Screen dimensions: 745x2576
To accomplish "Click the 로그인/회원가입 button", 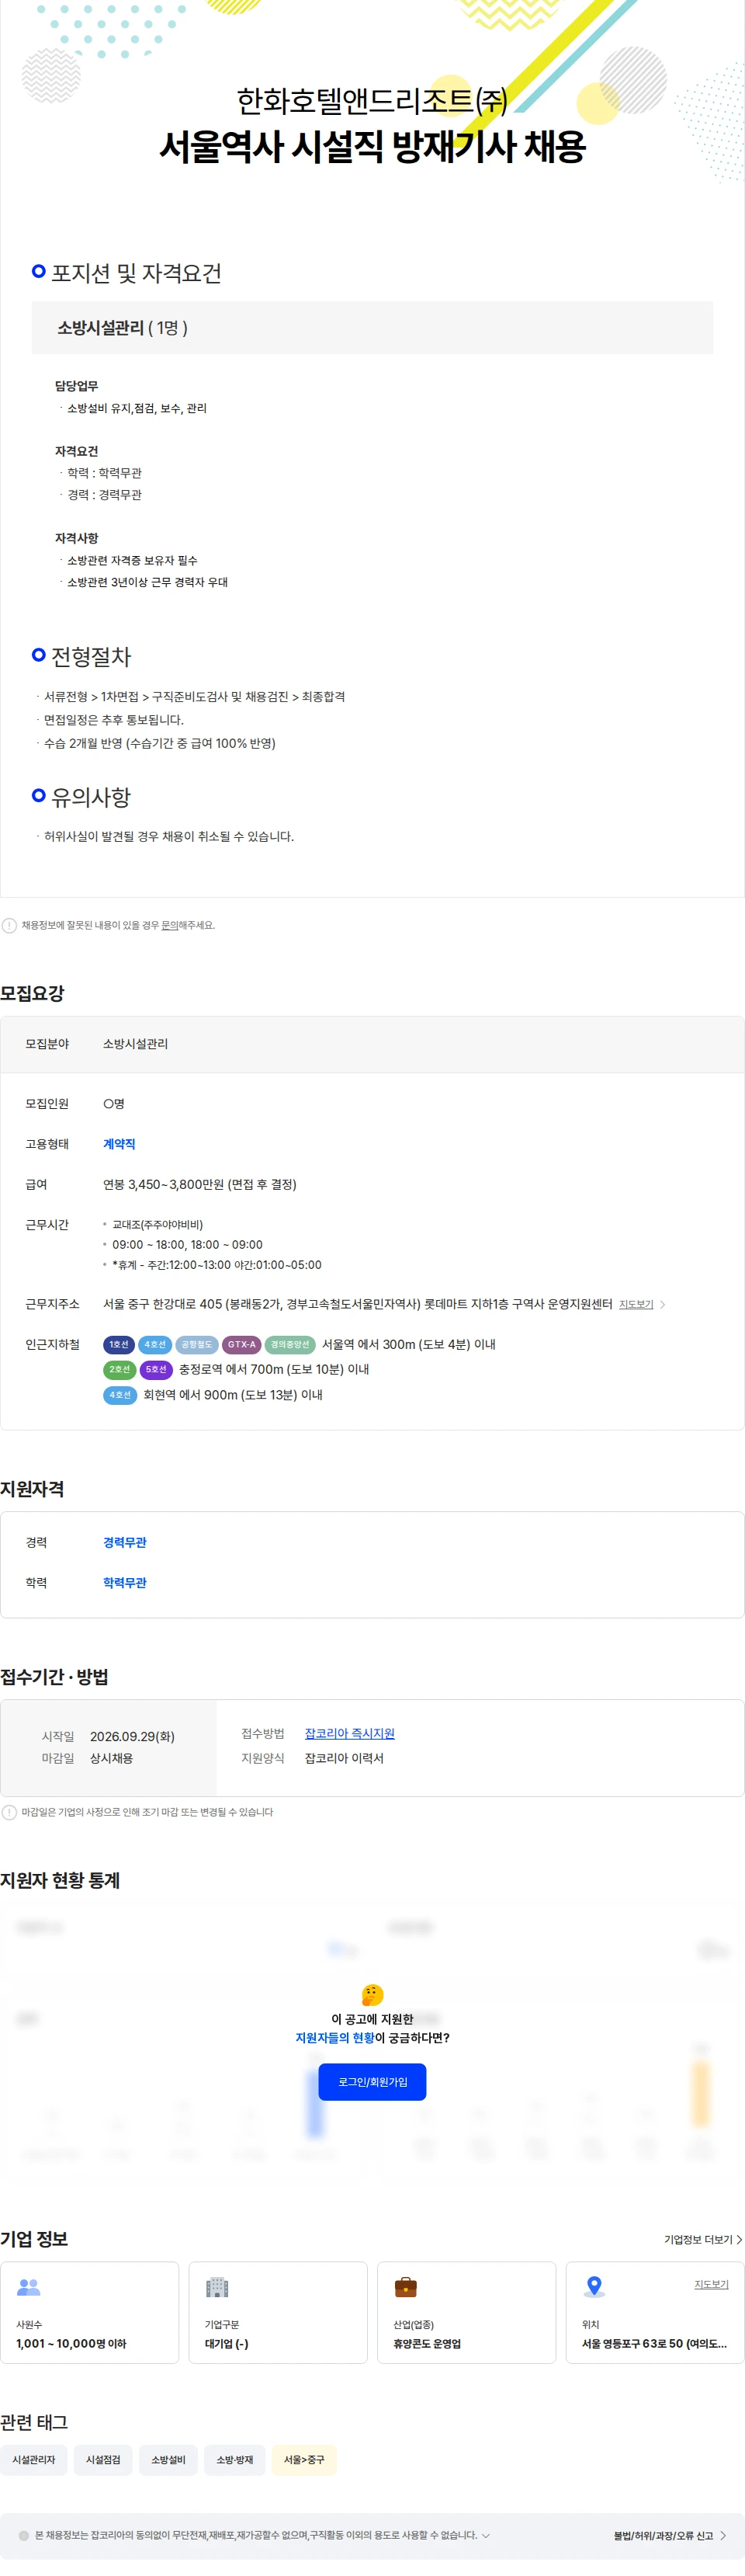I will (372, 2081).
